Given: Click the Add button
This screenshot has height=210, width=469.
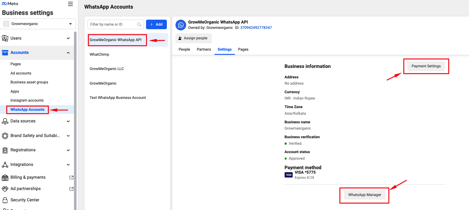Looking at the screenshot, I should click(x=156, y=24).
